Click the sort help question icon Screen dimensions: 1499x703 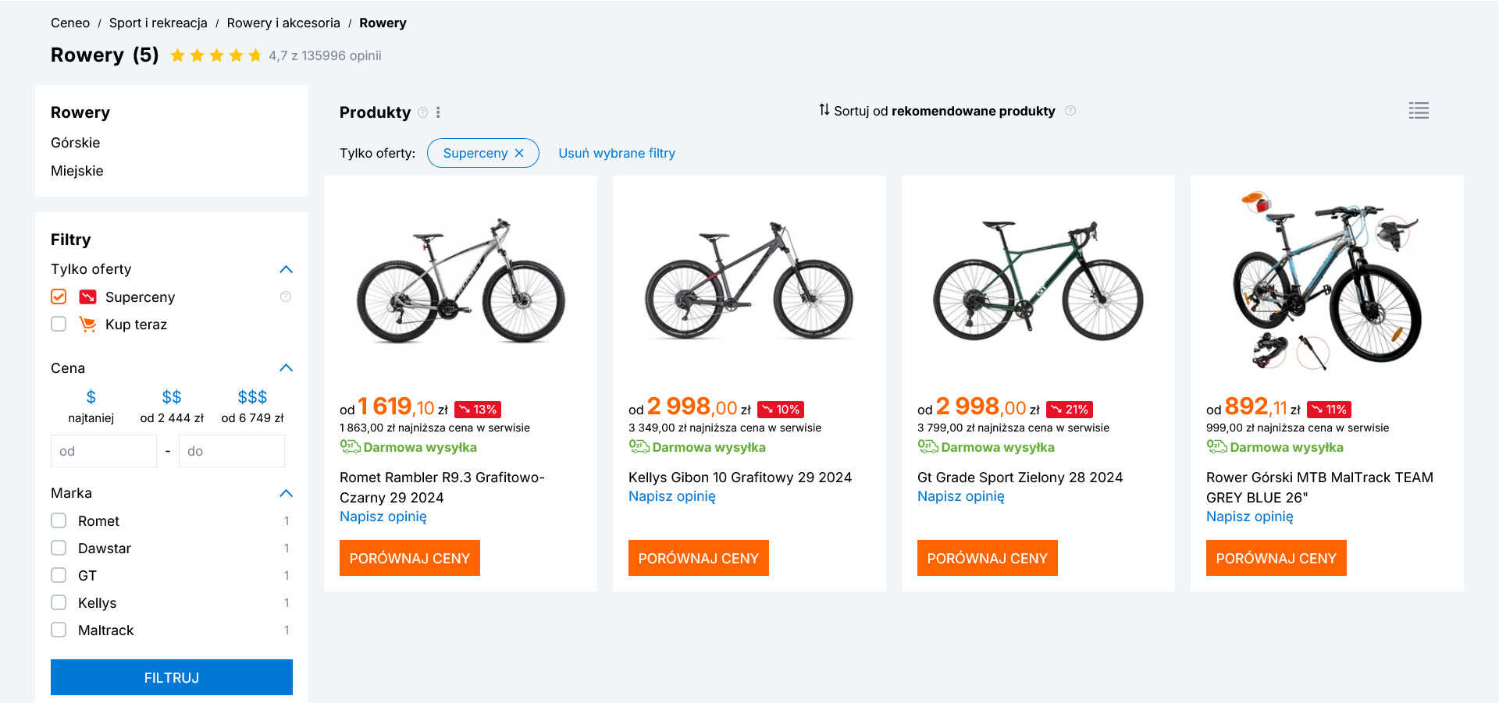point(1070,111)
